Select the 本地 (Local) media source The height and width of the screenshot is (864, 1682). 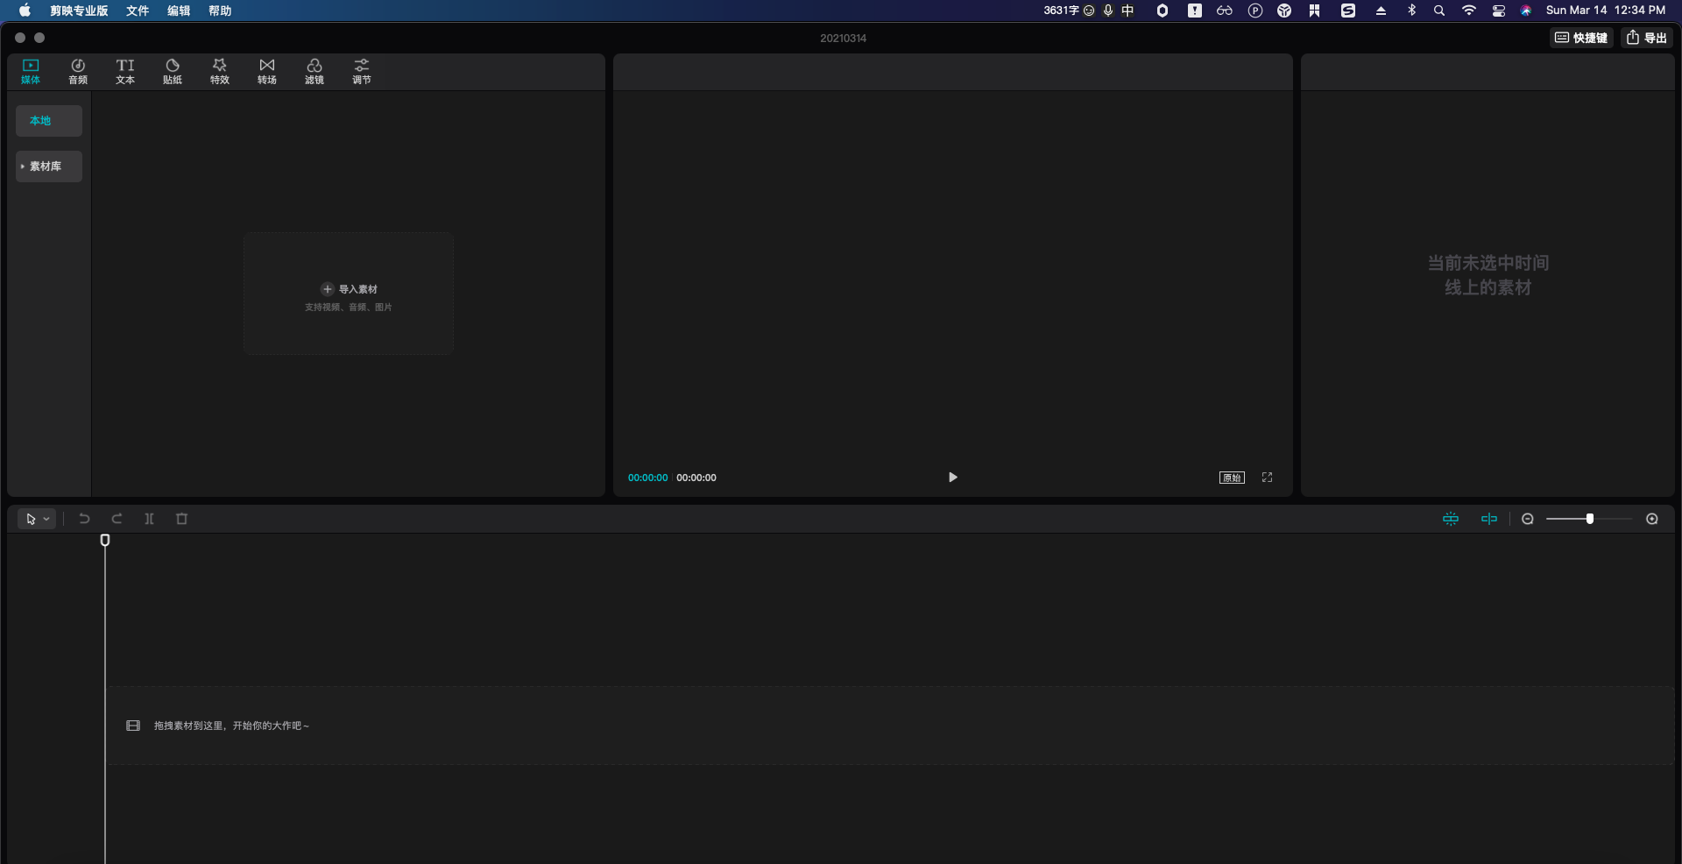point(49,121)
